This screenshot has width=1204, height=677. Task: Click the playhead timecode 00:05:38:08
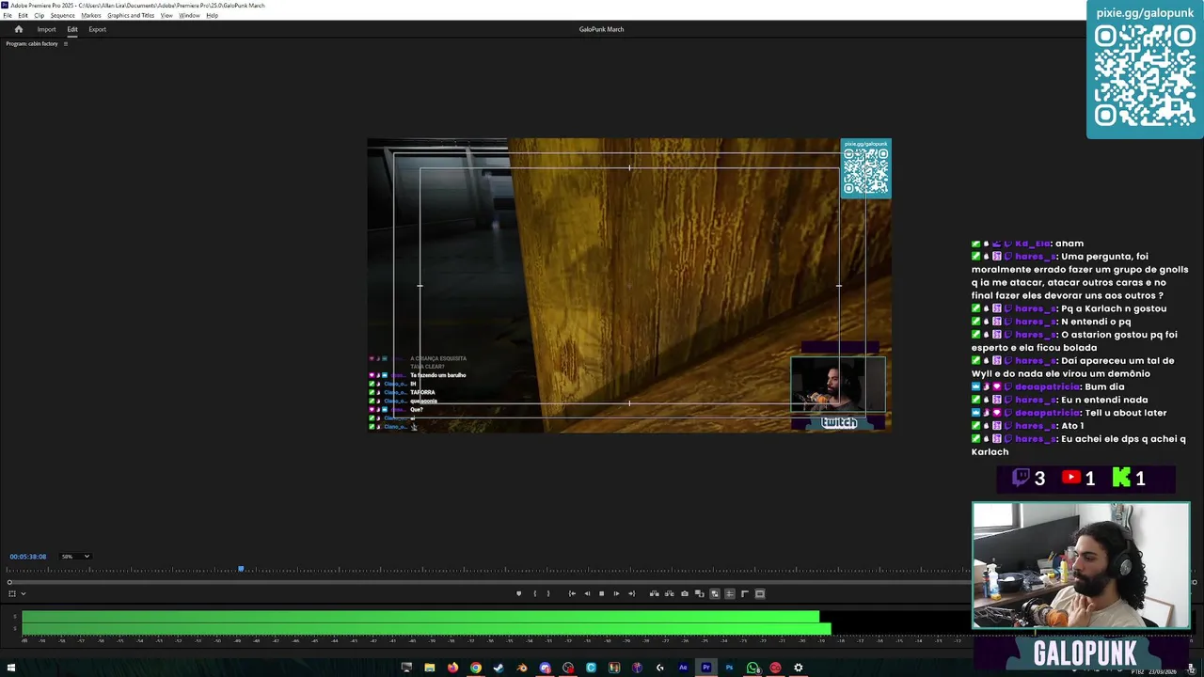click(x=27, y=557)
